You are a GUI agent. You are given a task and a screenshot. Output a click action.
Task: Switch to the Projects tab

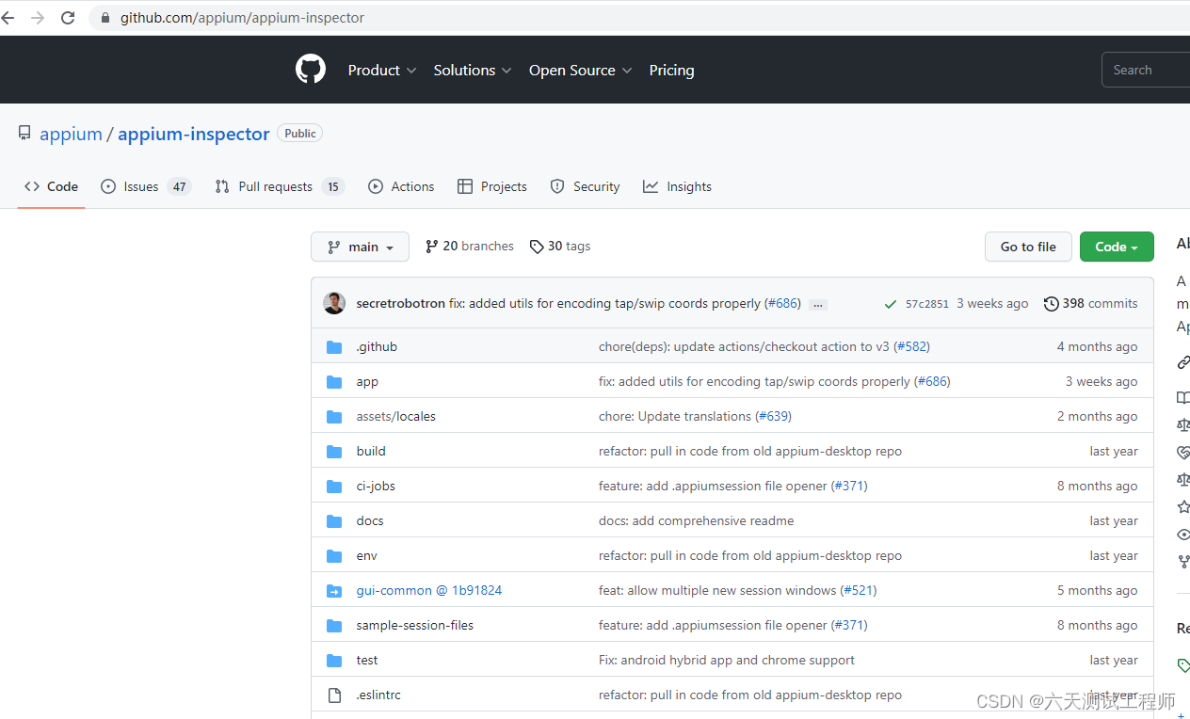pyautogui.click(x=492, y=186)
